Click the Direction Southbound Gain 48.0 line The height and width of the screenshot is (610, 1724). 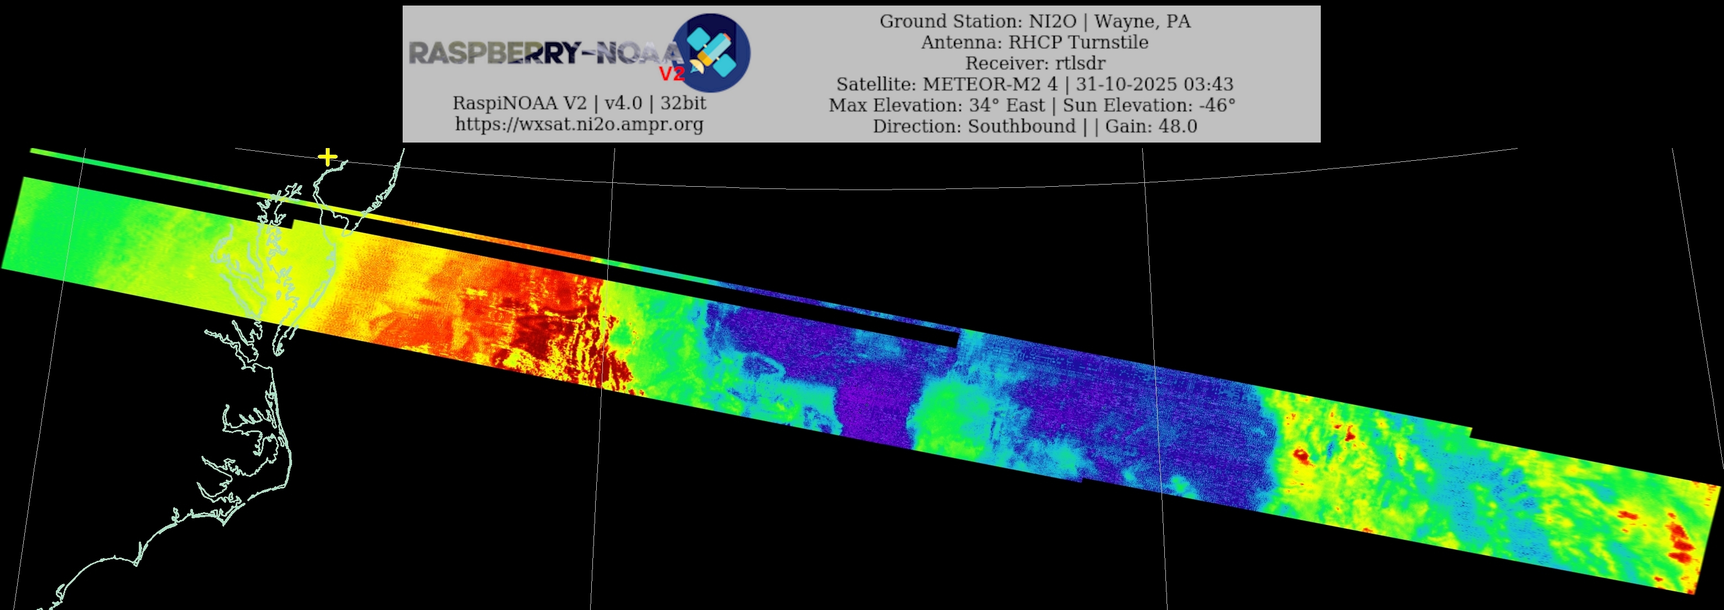point(1035,127)
